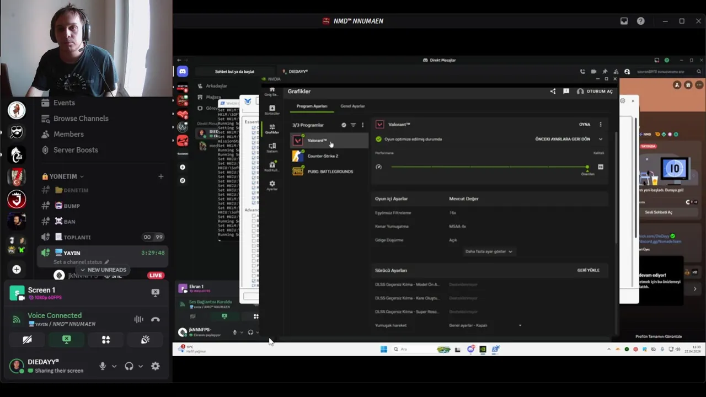Expand system tray hidden icons chevron
Image resolution: width=706 pixels, height=397 pixels.
pos(609,349)
